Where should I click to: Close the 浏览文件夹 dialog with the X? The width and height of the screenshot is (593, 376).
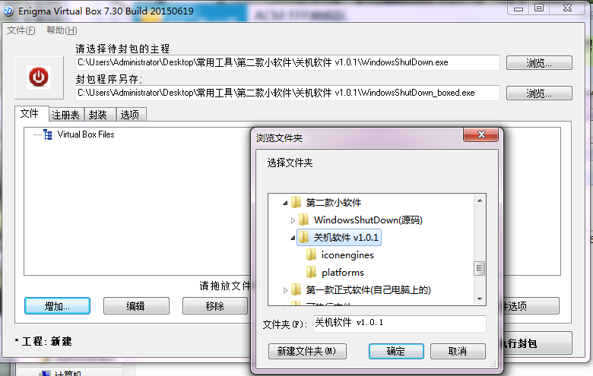click(480, 134)
